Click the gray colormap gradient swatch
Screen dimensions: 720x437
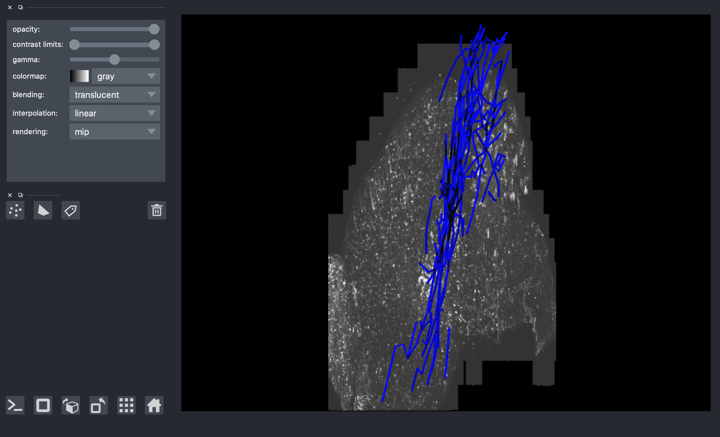click(x=79, y=76)
